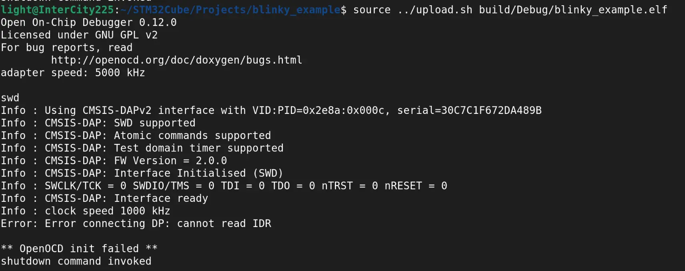Click the 'adapter speed: 5000 kHz' line

pos(73,73)
